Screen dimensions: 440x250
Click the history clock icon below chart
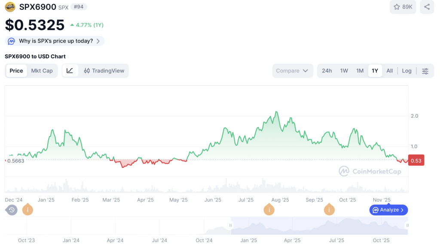point(12,210)
